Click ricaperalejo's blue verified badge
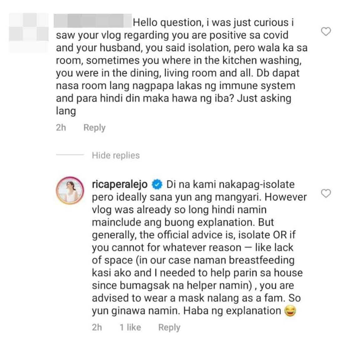The width and height of the screenshot is (350, 350). click(x=156, y=185)
